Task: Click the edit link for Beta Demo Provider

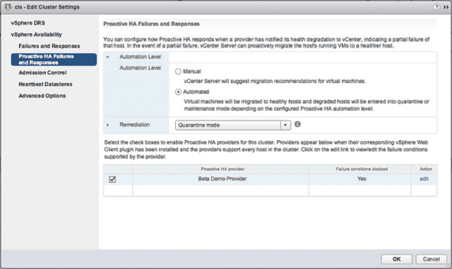Action: point(424,179)
